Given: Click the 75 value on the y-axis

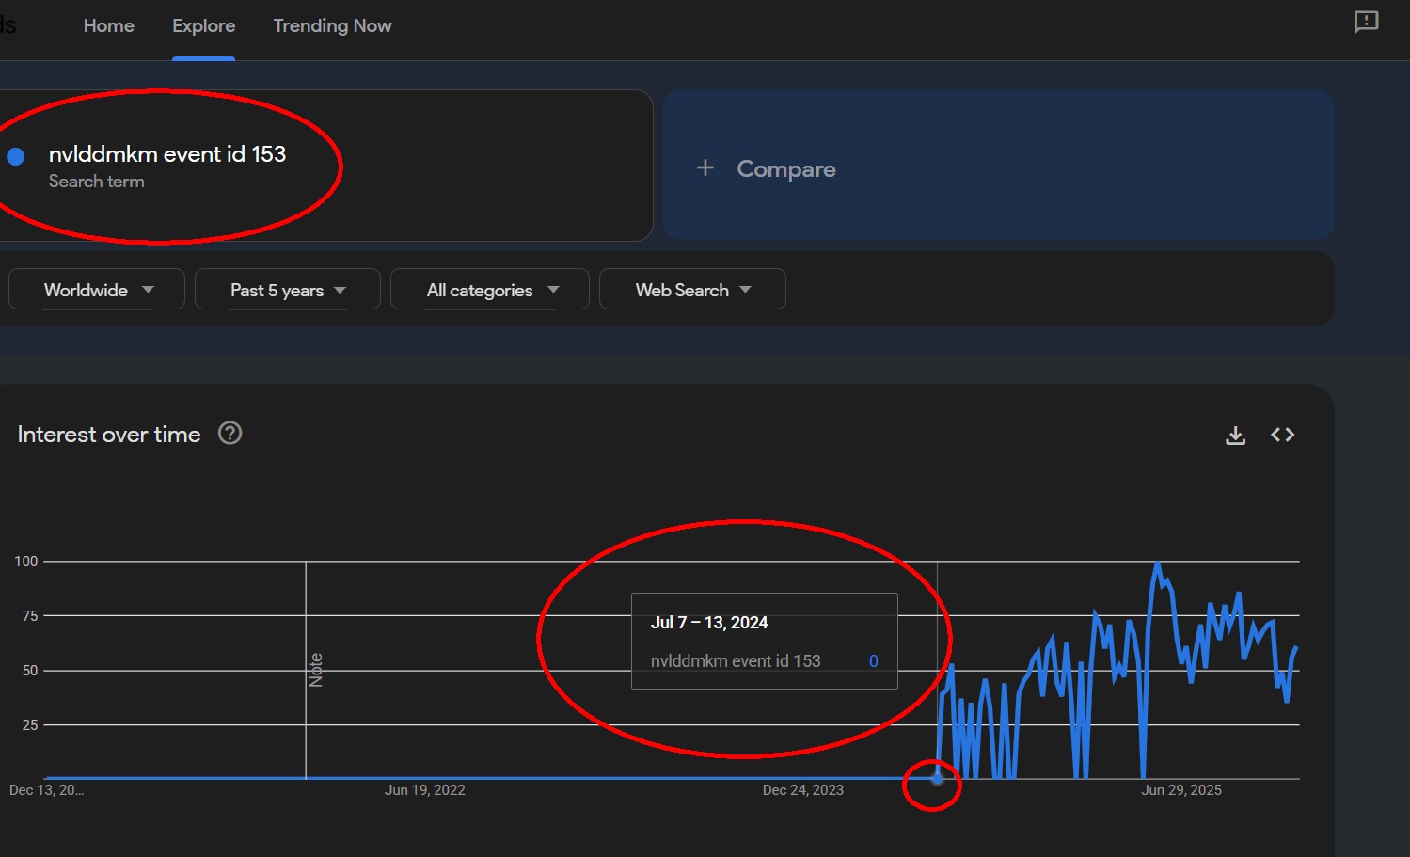Looking at the screenshot, I should (30, 616).
